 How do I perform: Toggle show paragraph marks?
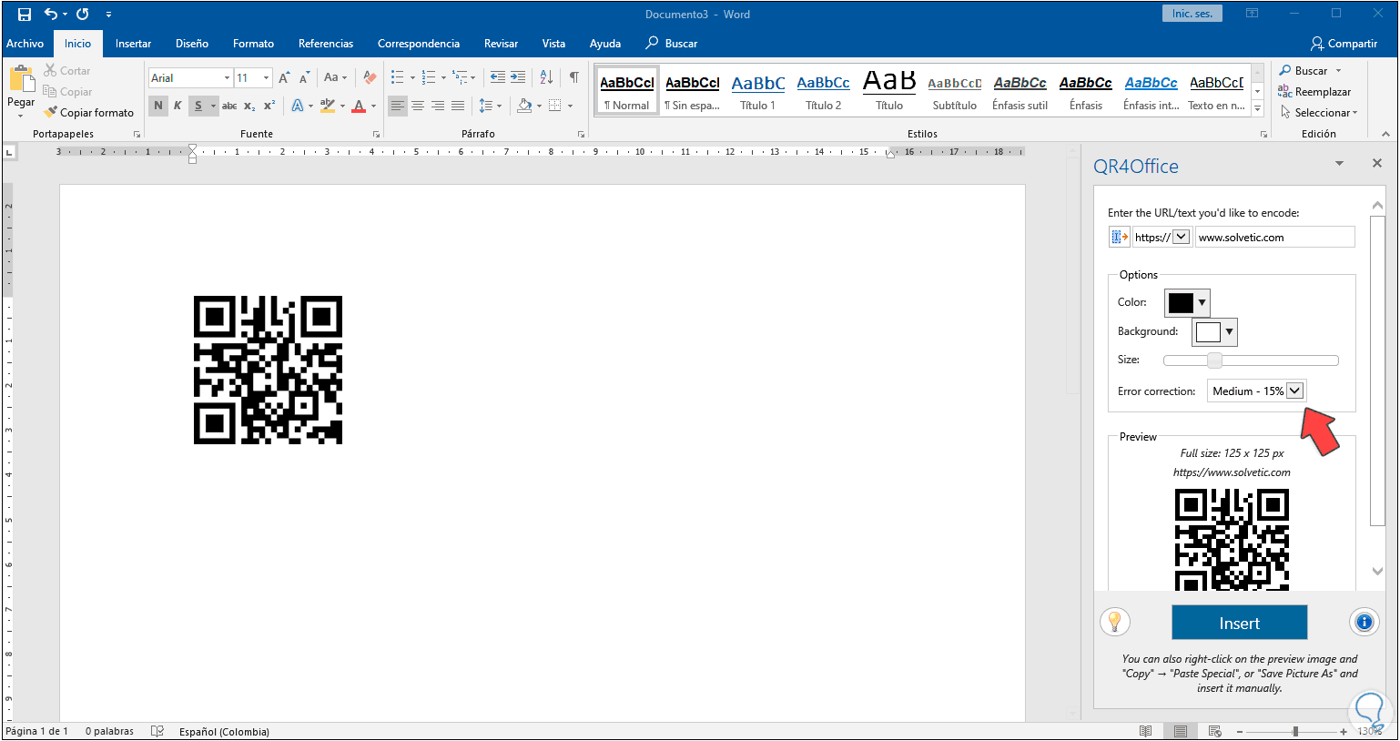pos(573,78)
